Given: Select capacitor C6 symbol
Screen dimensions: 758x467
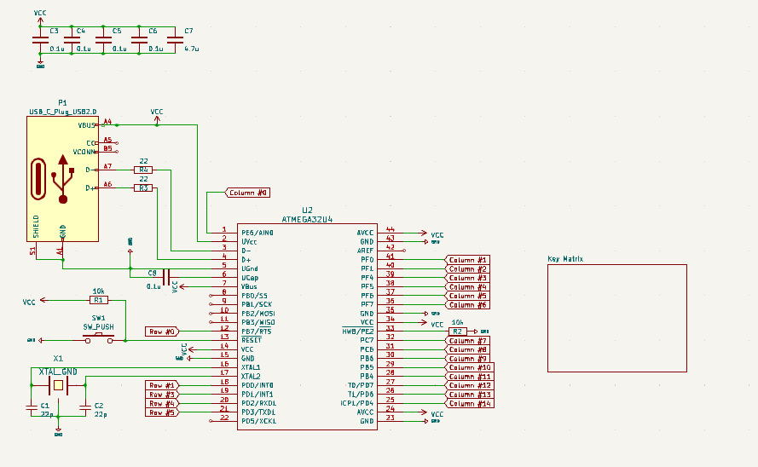Looking at the screenshot, I should [x=139, y=40].
